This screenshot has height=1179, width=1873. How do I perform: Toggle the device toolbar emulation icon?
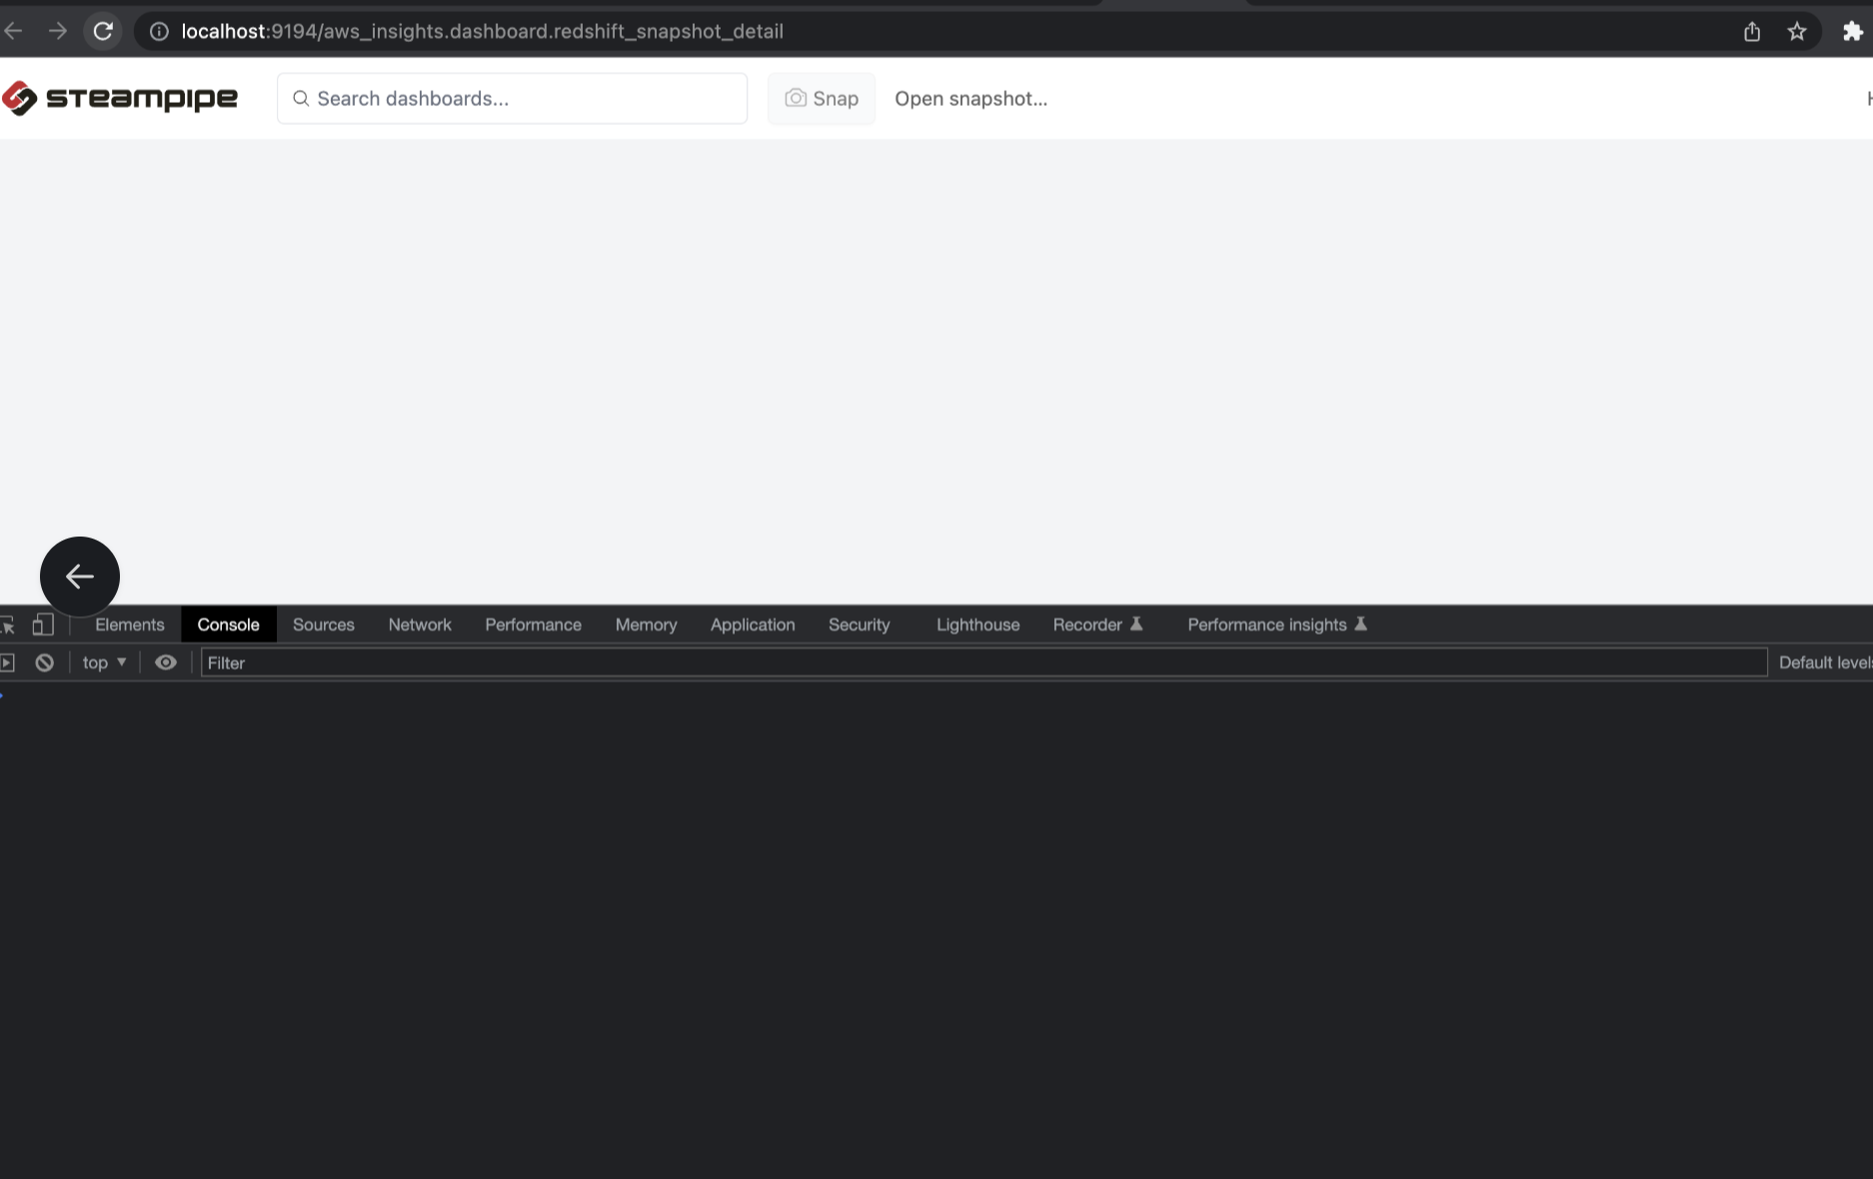(42, 624)
